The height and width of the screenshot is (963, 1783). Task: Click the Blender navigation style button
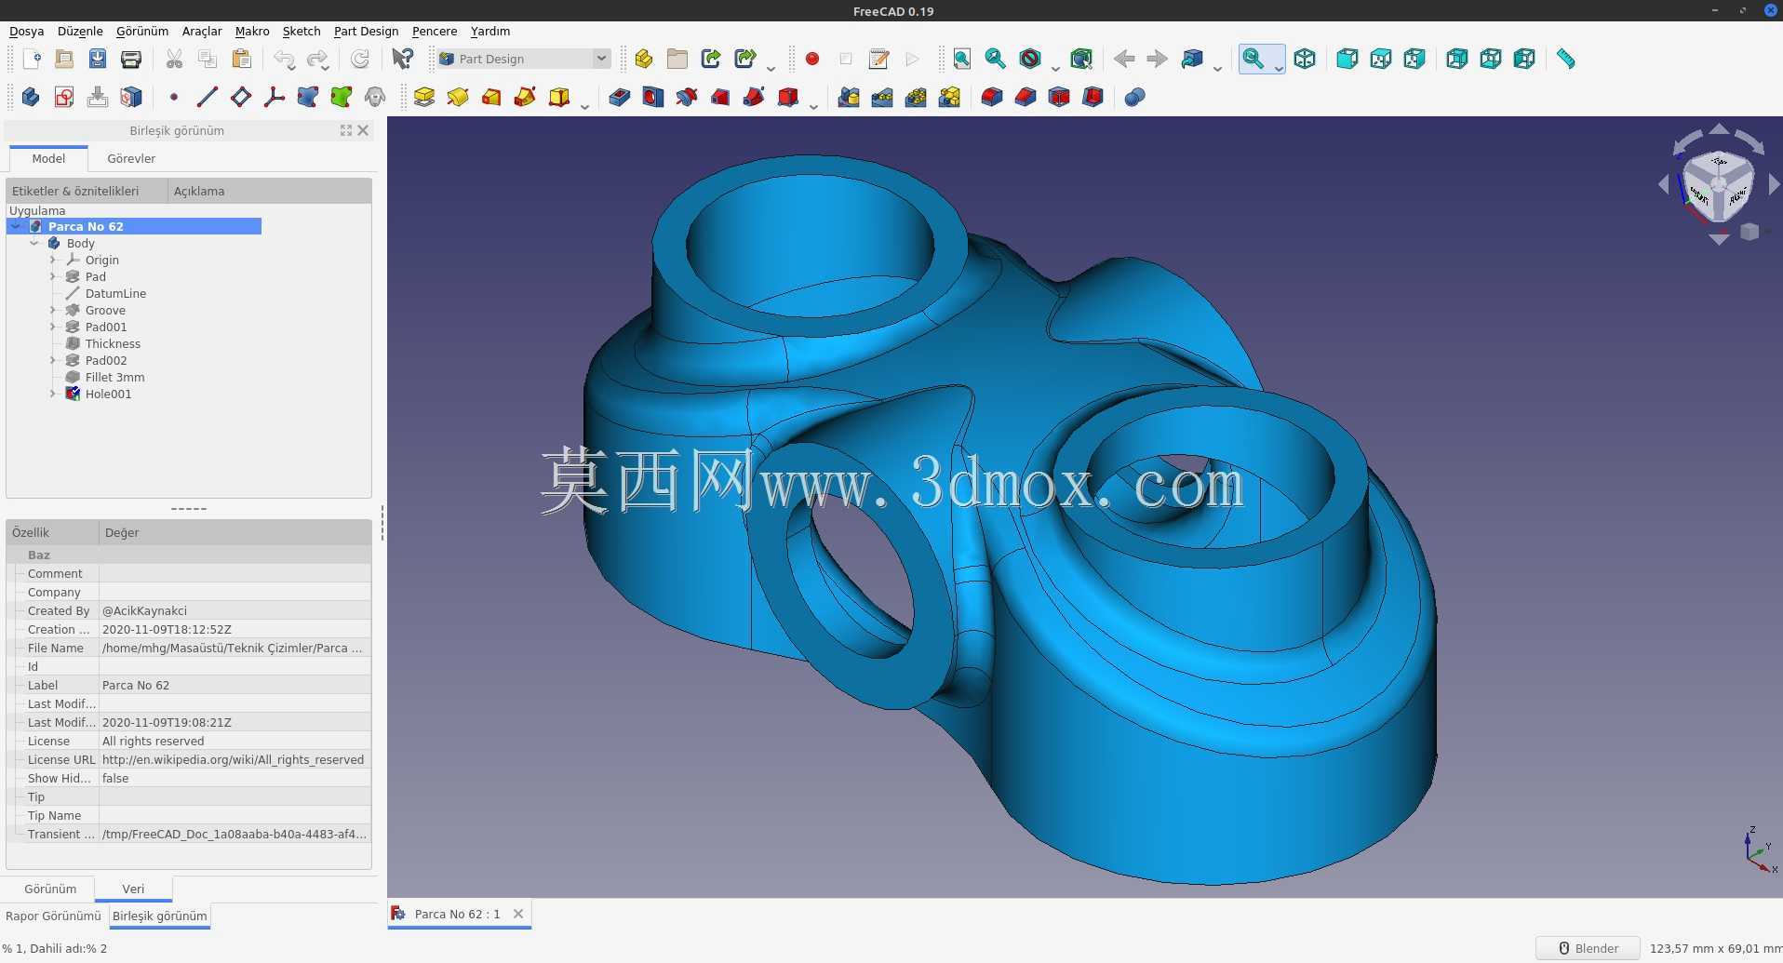point(1588,948)
